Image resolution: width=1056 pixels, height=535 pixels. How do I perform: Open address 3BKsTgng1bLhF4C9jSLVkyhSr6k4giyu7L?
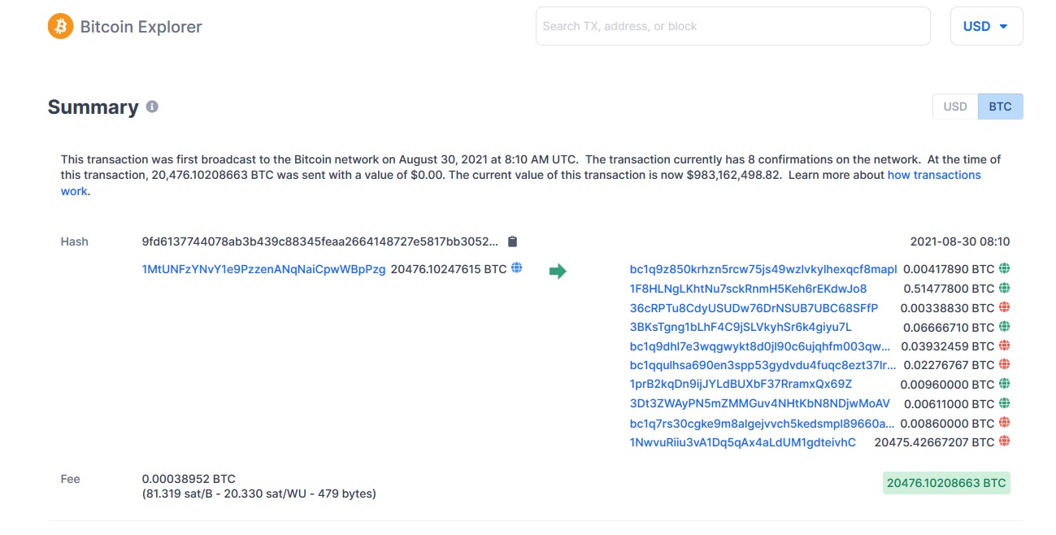(x=741, y=327)
